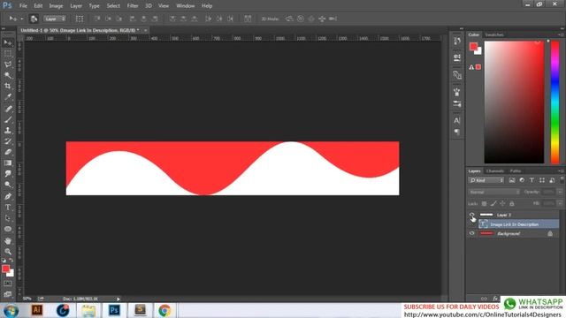Select the Gradient tool
Image resolution: width=566 pixels, height=318 pixels.
pos(8,163)
